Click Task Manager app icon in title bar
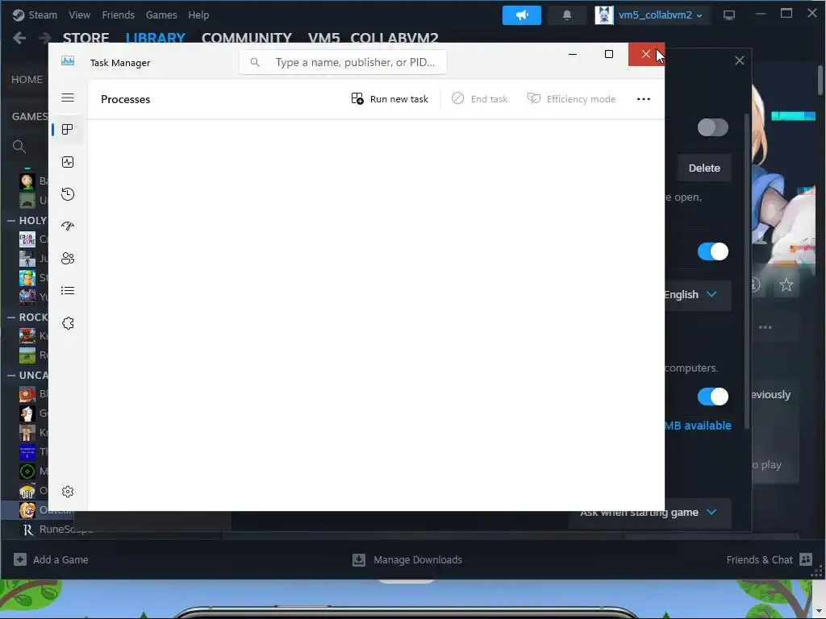 (x=68, y=61)
